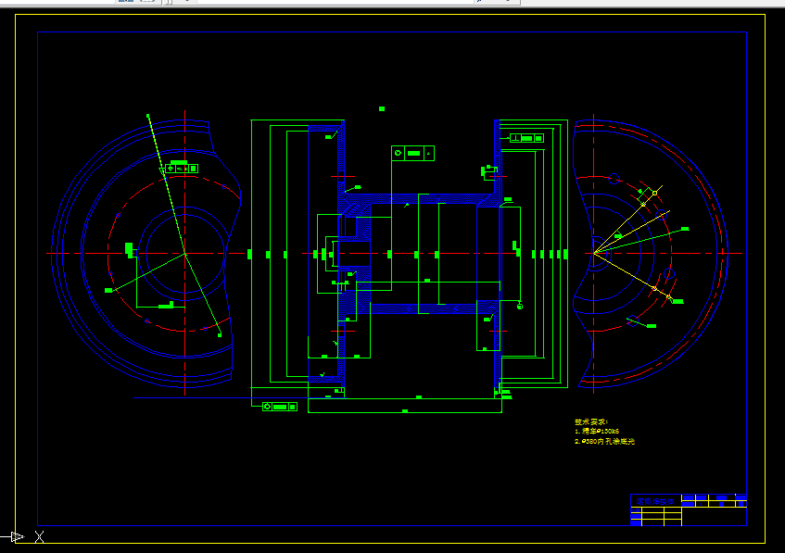Select the perpendicularity tolerance frame
This screenshot has height=553, width=785.
526,138
